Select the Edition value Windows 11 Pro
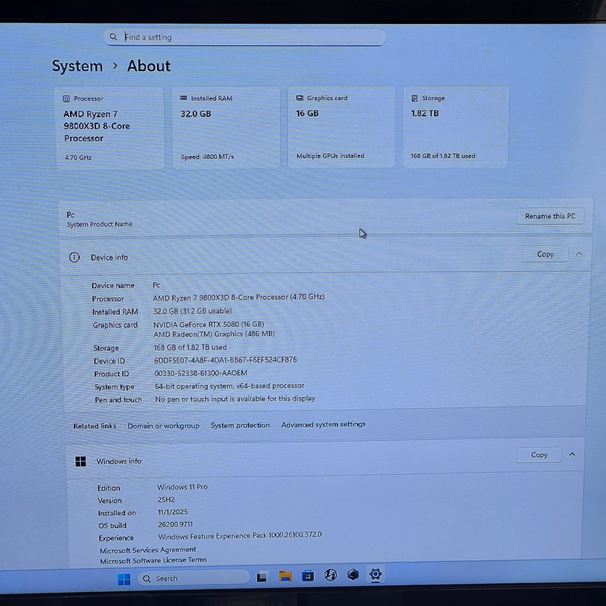Viewport: 606px width, 606px height. [x=182, y=487]
